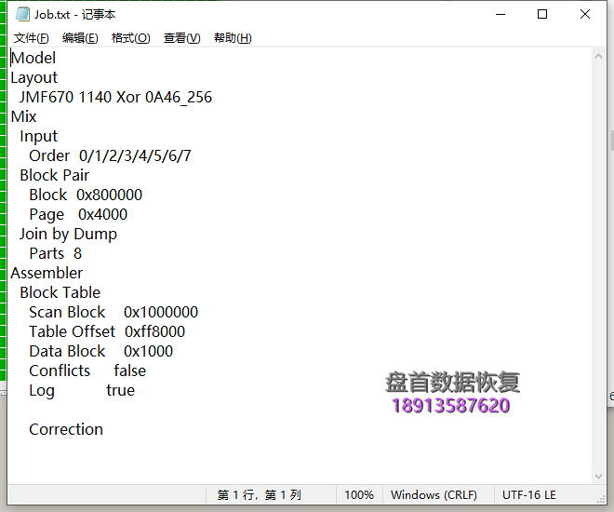Open the 查看(V) menu

182,38
